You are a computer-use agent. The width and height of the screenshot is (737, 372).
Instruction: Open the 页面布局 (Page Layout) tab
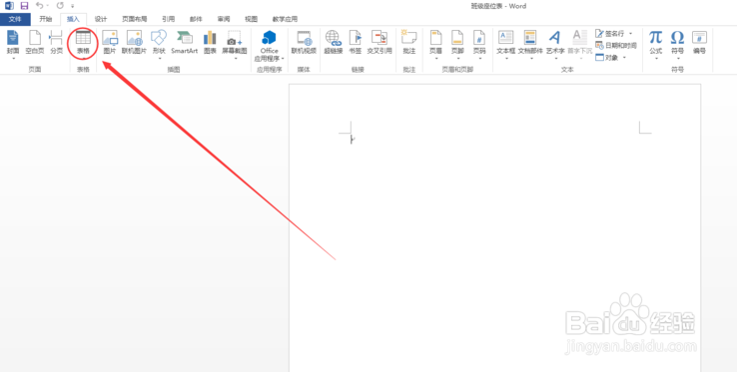[x=135, y=19]
